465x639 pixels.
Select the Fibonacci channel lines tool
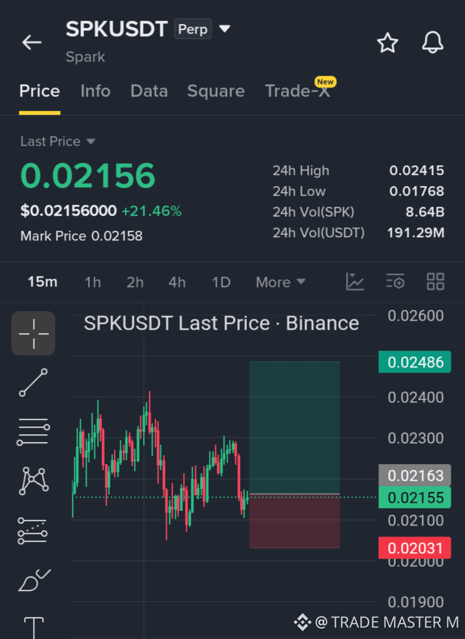pyautogui.click(x=32, y=531)
